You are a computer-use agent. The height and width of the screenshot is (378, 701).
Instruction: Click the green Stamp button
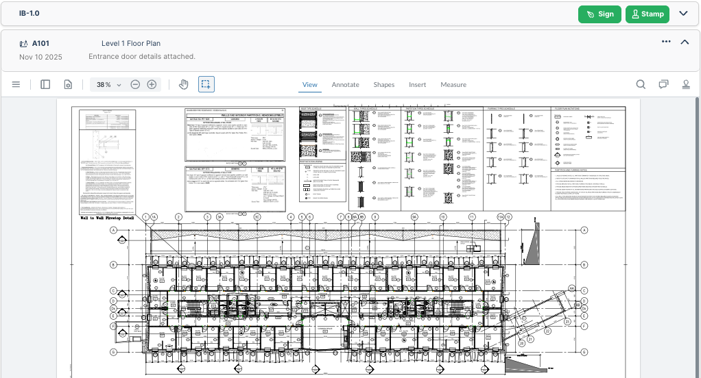[x=647, y=14]
